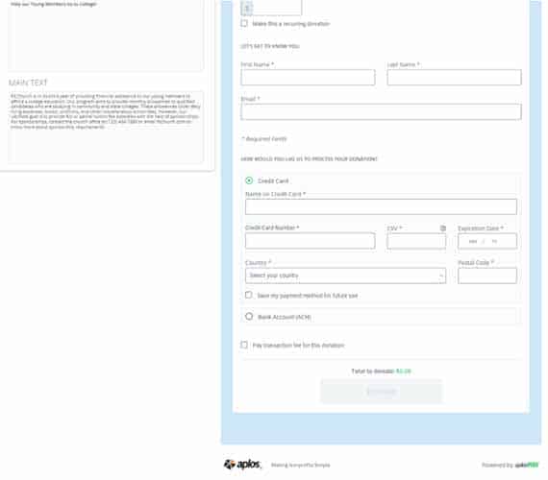Select the Credit Card radio option
The image size is (548, 480).
point(249,180)
